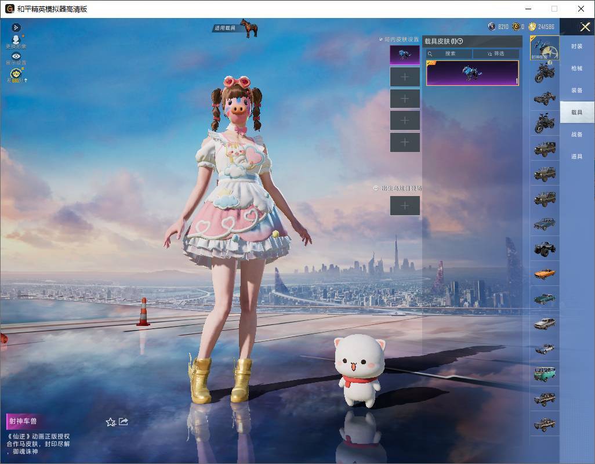595x464 pixels.
Task: Select the buggy vehicle thumbnail
Action: tap(545, 98)
